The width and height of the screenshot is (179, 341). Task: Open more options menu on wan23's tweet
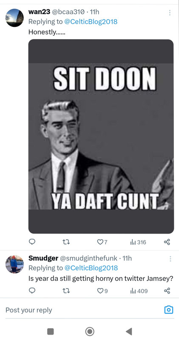point(170,13)
